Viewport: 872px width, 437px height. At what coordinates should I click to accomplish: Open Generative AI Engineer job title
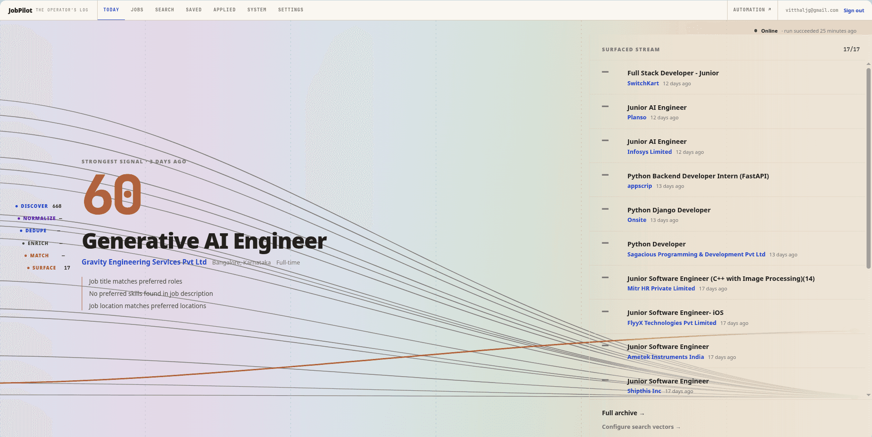click(204, 241)
